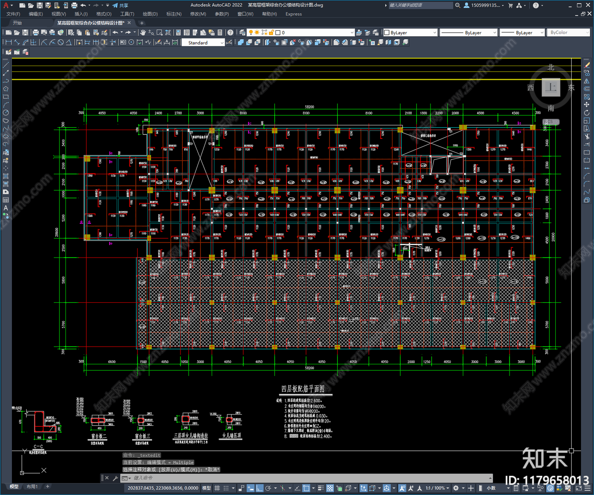Click the Save disk icon in standard toolbar

(x=25, y=33)
